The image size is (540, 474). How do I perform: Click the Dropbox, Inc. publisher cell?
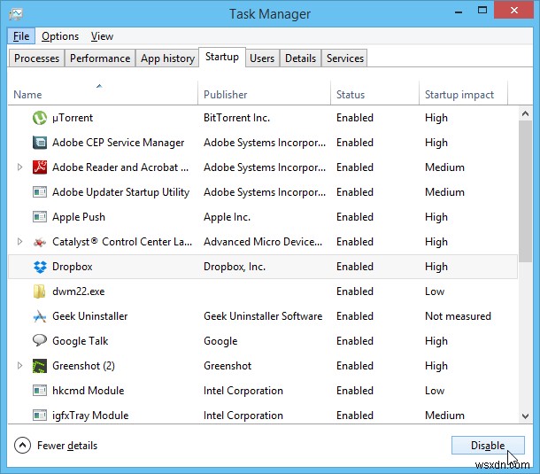click(235, 267)
